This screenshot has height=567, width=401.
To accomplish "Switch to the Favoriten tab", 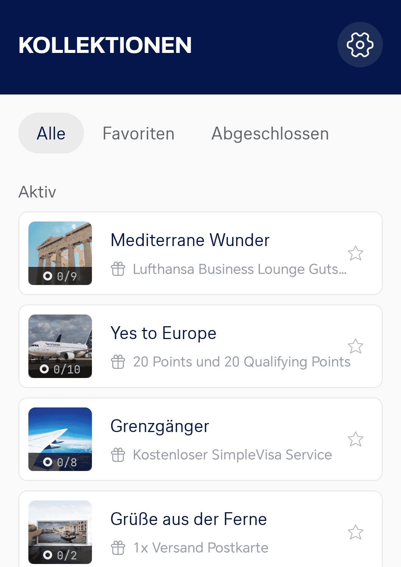I will click(138, 133).
